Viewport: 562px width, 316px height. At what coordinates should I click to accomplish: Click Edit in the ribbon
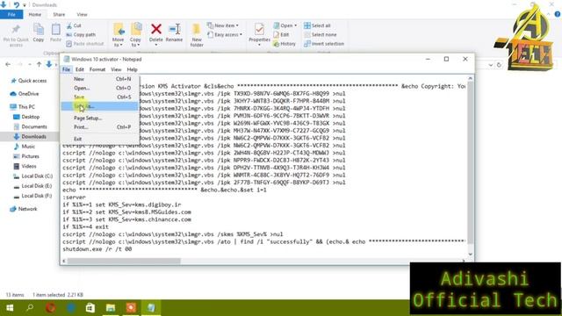[281, 35]
